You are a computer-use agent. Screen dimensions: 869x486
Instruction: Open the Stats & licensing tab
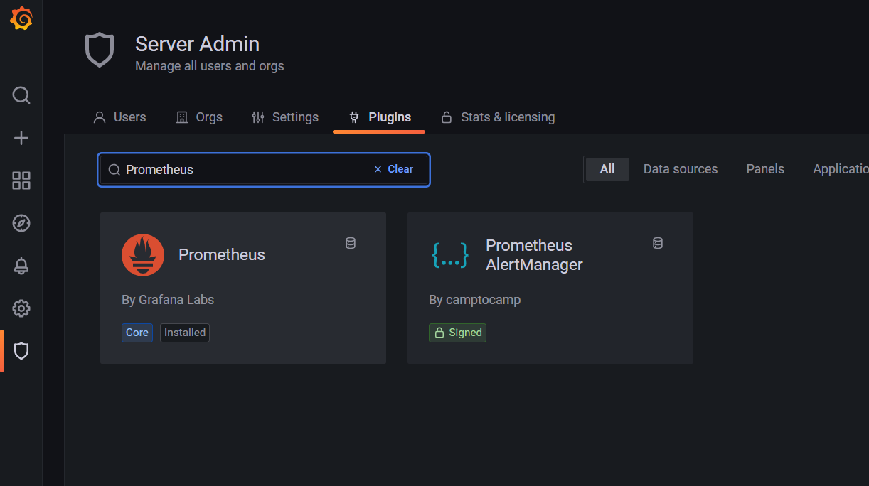[498, 117]
